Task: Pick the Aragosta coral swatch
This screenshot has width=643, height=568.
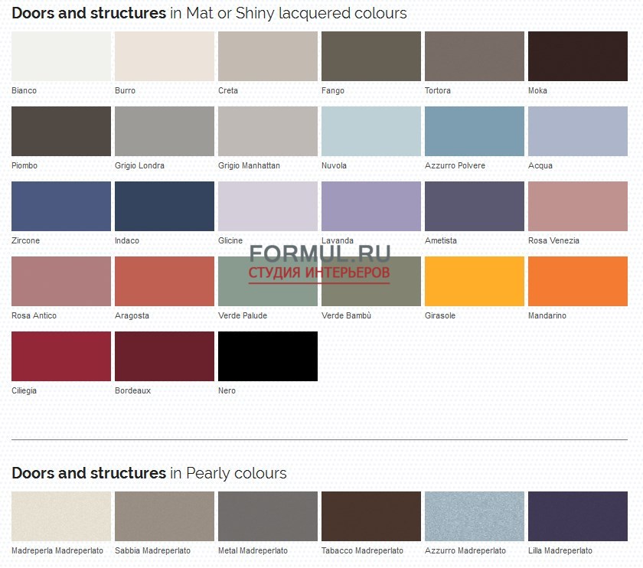Action: [x=165, y=281]
